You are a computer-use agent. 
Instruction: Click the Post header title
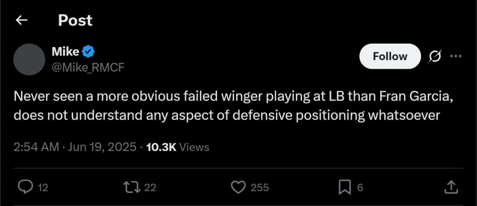(75, 20)
